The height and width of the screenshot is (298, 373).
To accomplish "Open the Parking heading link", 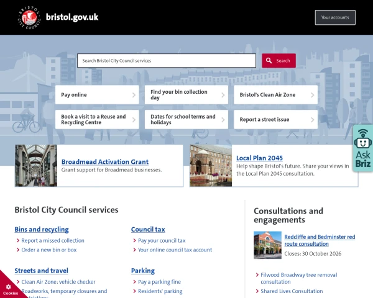I will coord(143,271).
